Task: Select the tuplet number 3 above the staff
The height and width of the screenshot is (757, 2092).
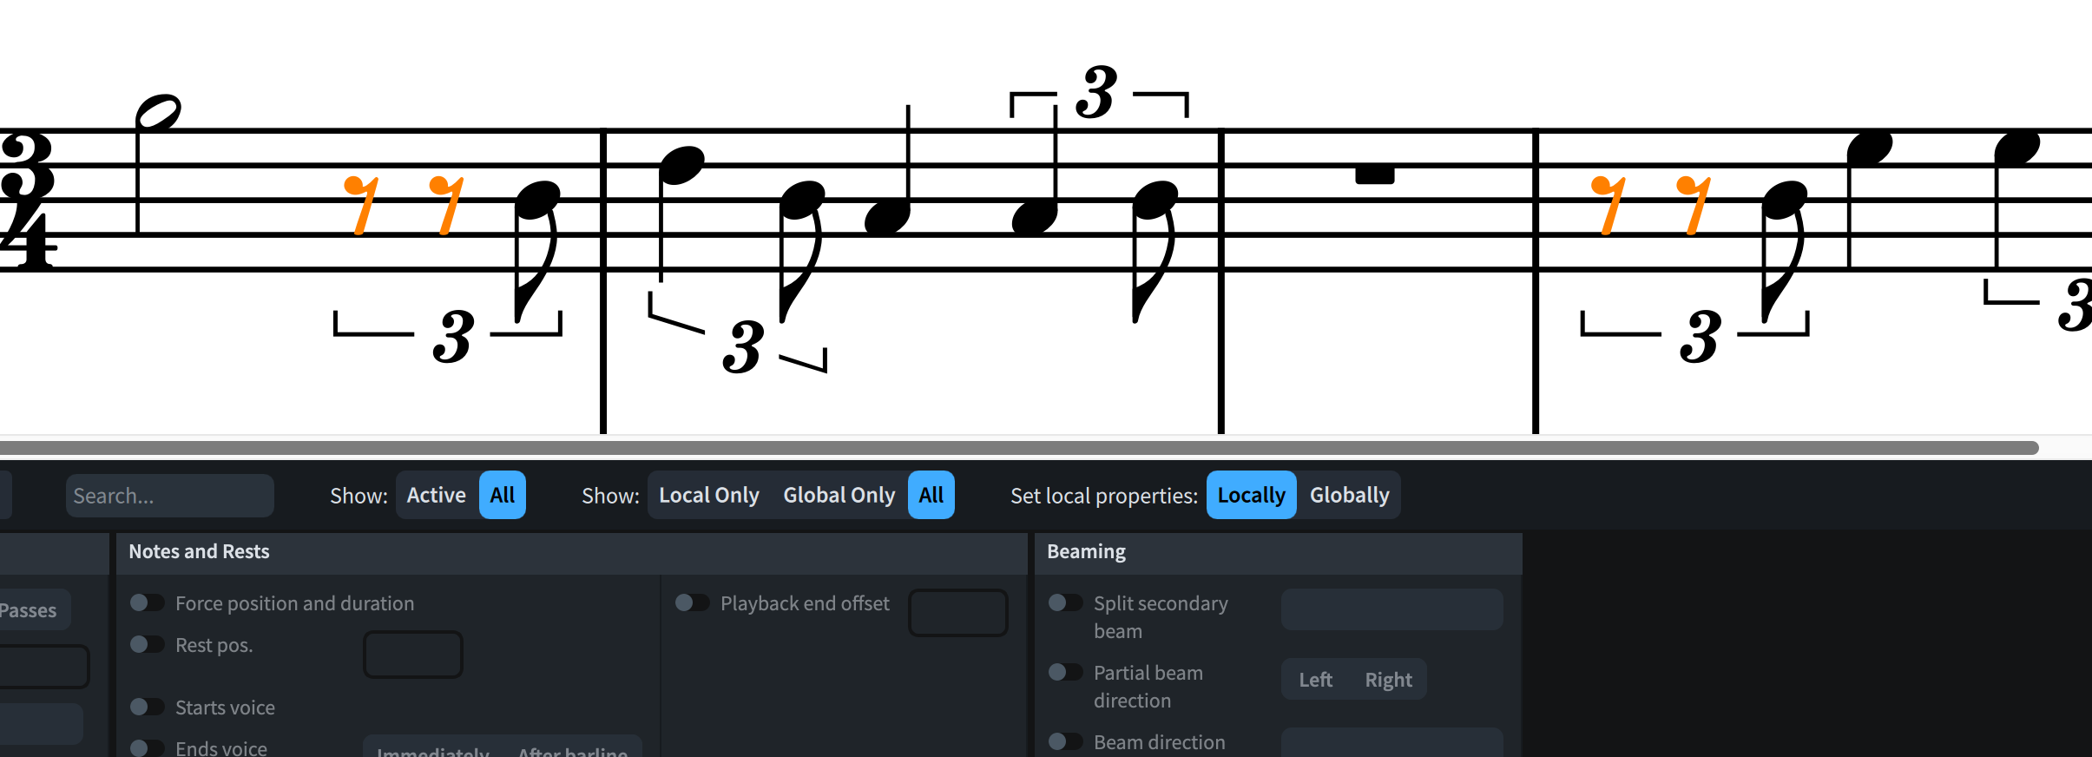Action: pos(1096,92)
